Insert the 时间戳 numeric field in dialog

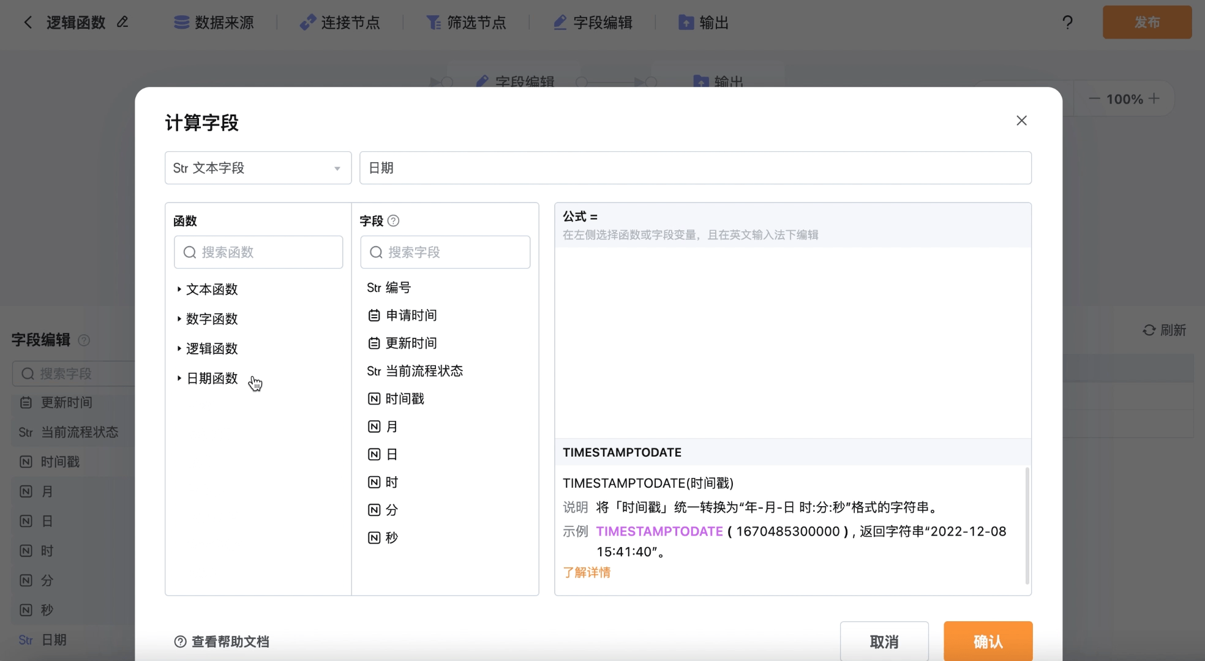tap(396, 399)
